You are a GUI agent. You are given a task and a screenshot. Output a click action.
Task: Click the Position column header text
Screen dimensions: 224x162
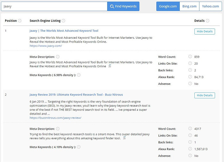coord(11,21)
